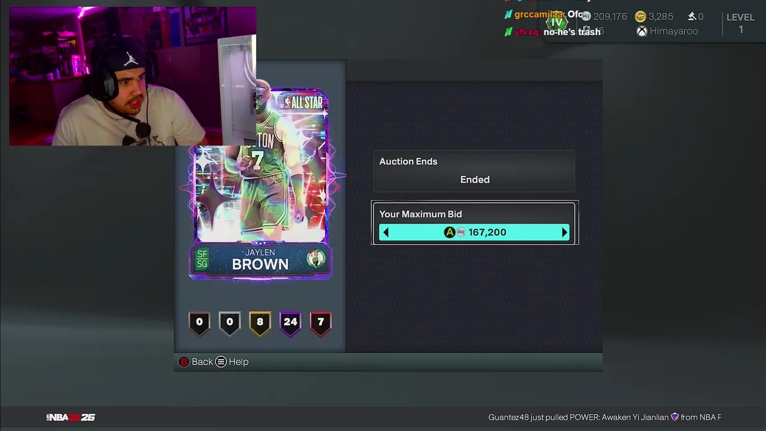Click the red B Back icon
Image resolution: width=766 pixels, height=431 pixels.
pos(184,362)
